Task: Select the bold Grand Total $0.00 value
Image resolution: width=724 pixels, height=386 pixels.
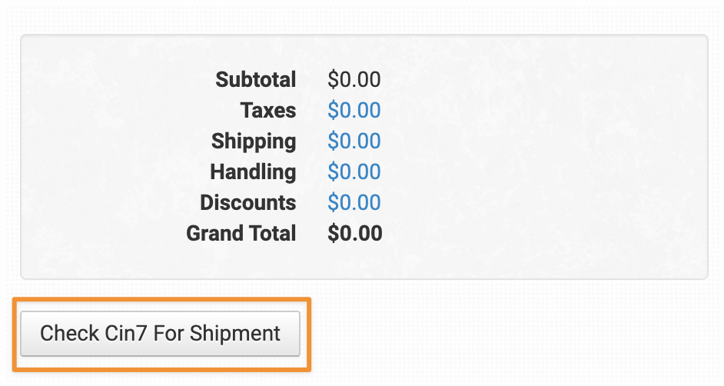Action: point(354,234)
